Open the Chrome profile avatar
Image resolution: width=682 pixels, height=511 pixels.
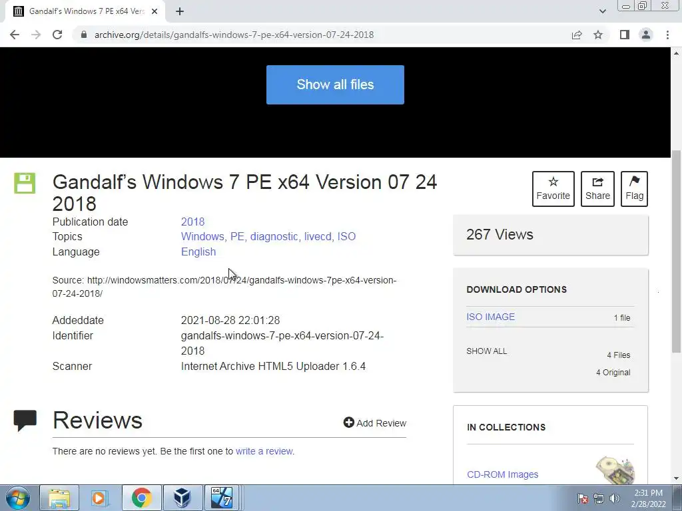point(646,35)
